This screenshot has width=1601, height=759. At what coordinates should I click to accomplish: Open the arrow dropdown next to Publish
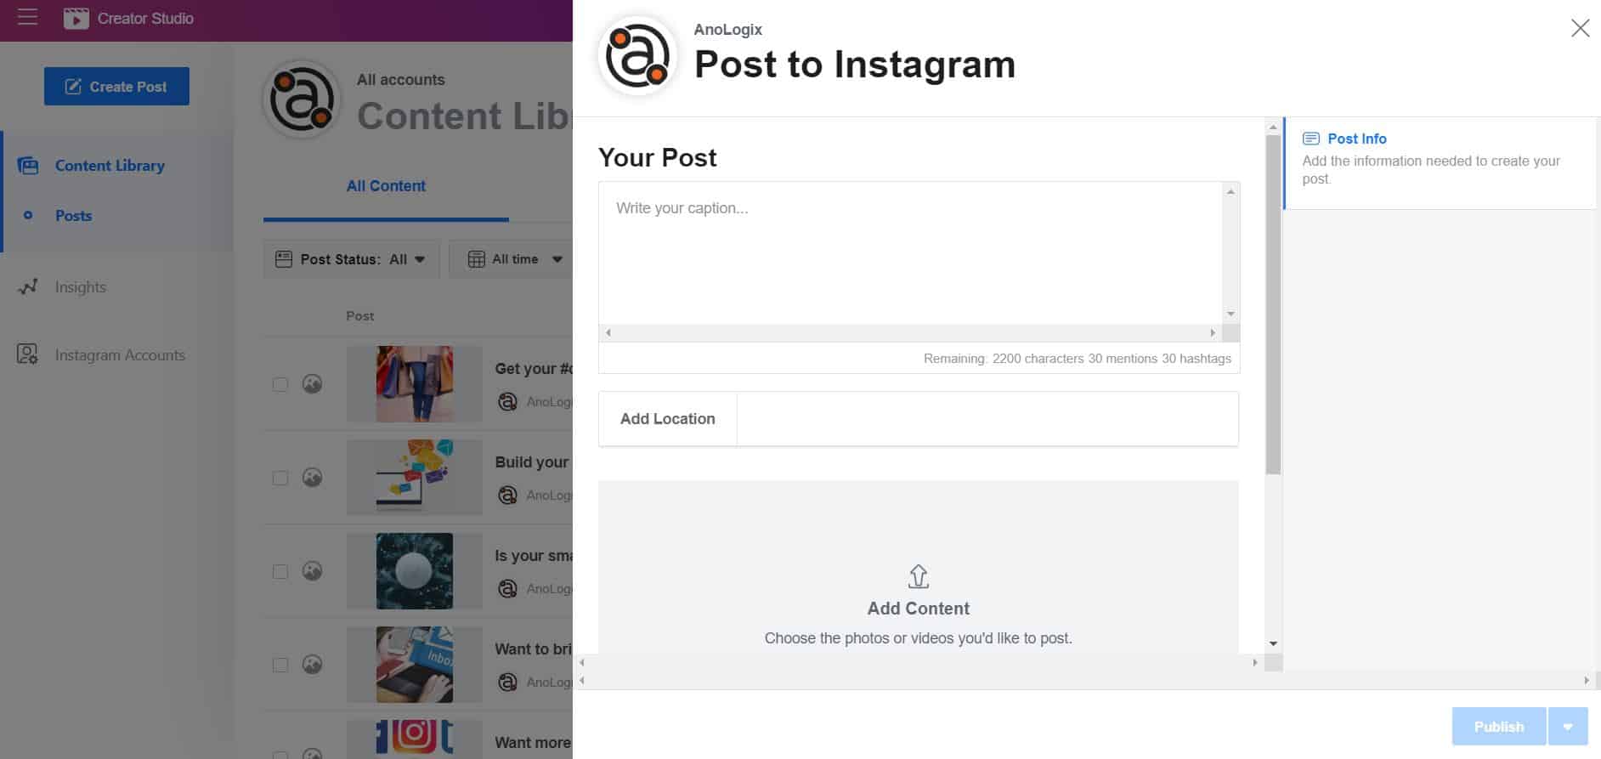tap(1568, 727)
